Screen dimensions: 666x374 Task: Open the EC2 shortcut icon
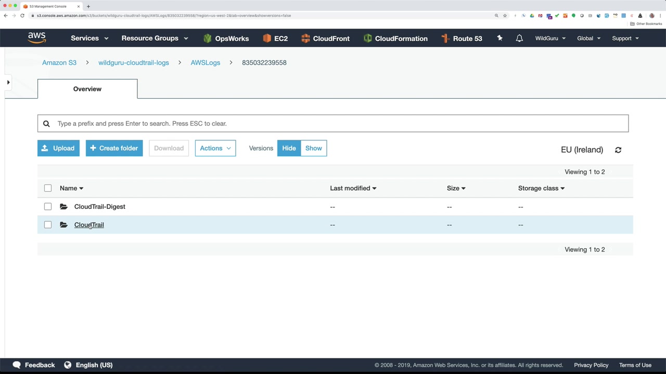(267, 38)
